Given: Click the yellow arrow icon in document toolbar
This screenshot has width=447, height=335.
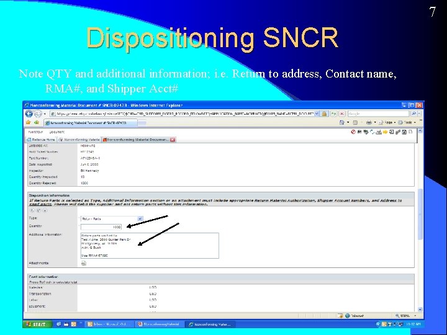Looking at the screenshot, I should [385, 132].
